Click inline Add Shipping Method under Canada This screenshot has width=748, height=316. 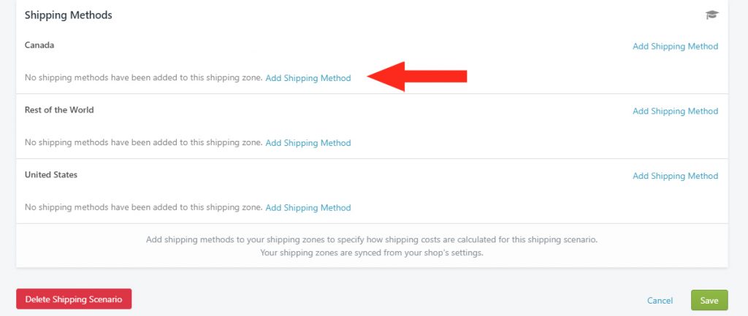click(x=308, y=77)
